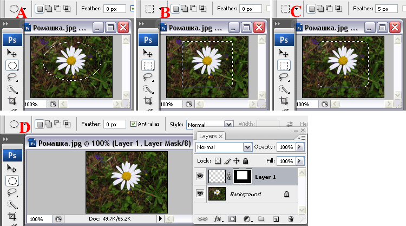
Task: Click the lock all padlock icon
Action: coord(245,162)
